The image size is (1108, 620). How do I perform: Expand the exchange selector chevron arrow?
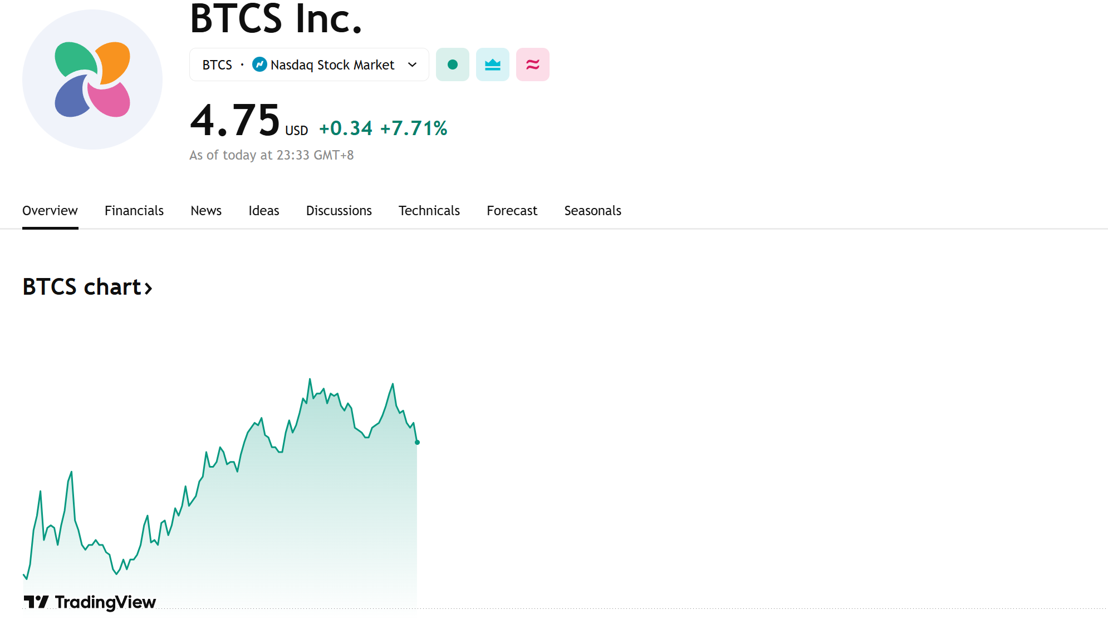[412, 65]
